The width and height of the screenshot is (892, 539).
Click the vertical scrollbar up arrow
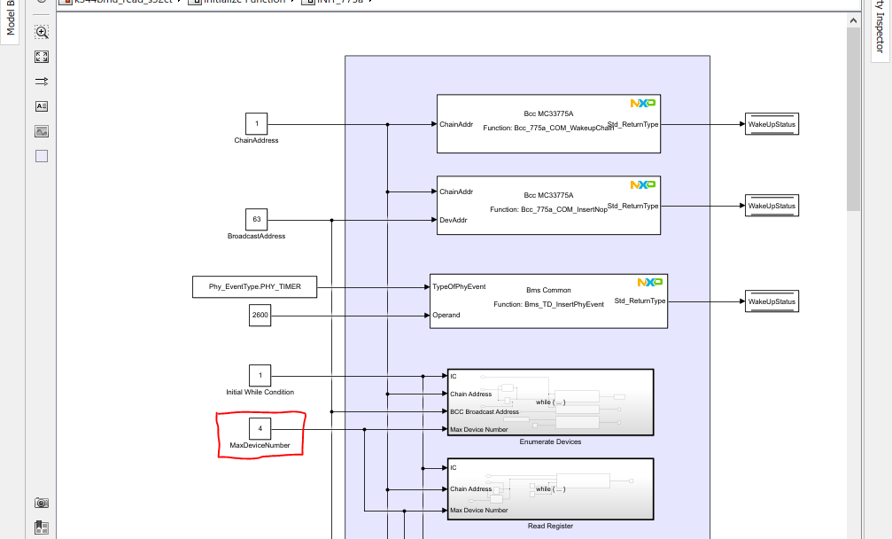click(853, 20)
